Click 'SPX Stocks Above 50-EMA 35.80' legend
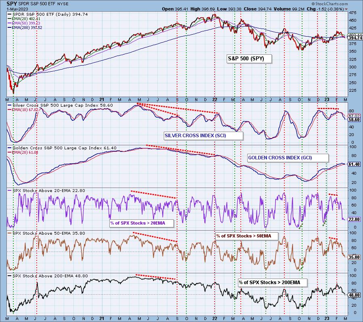Screen dimensions: 363x322 46,233
